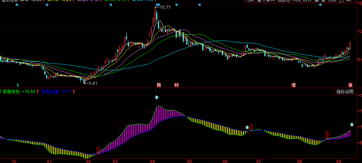Click the 15.77 high price label
The image size is (362, 163).
(x=165, y=7)
